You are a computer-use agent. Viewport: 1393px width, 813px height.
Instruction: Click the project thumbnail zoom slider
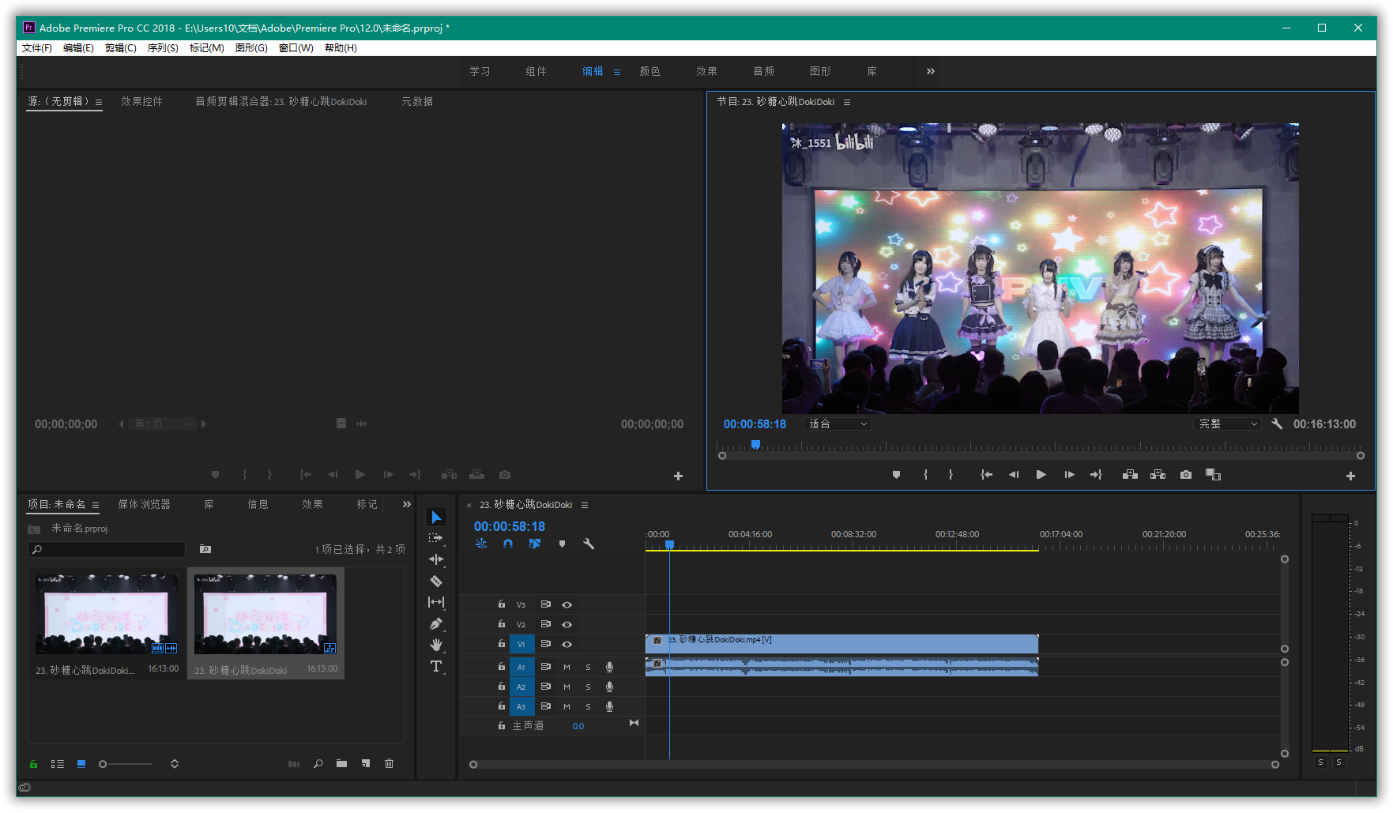126,764
